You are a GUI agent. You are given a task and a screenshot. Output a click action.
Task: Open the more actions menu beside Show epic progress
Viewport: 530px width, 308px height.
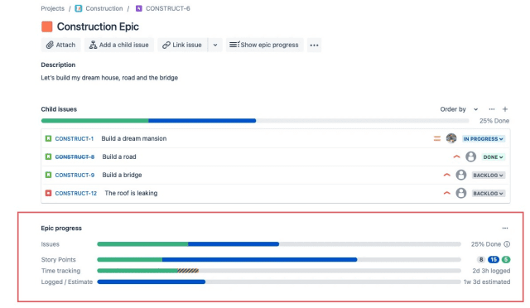(x=314, y=45)
